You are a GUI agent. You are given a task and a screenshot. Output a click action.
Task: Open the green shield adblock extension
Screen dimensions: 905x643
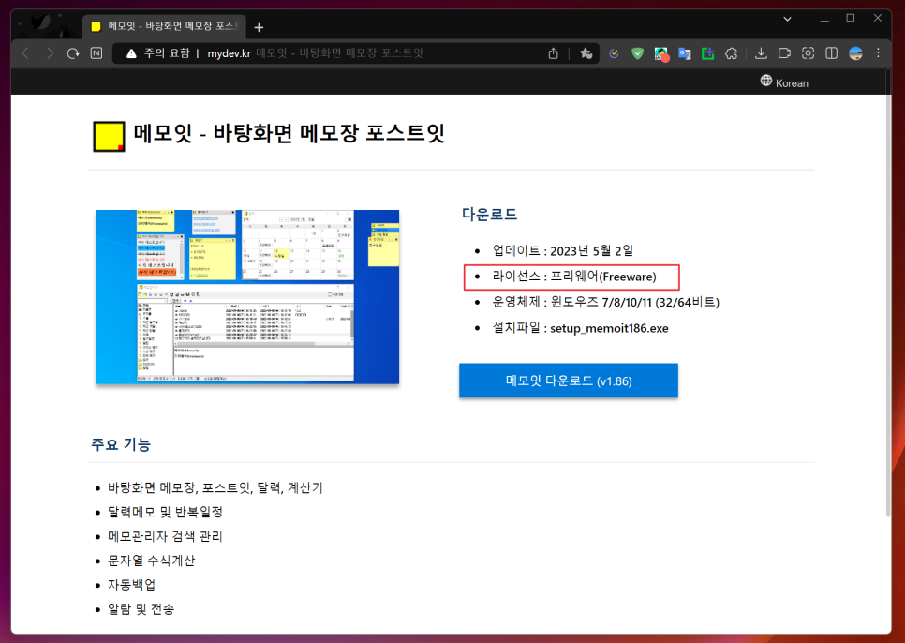point(637,53)
